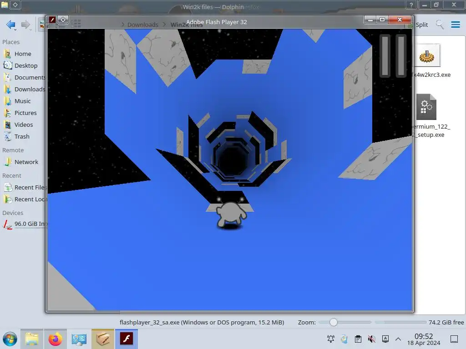The image size is (466, 349).
Task: Open Dolphin window help question-mark button
Action: [x=411, y=5]
